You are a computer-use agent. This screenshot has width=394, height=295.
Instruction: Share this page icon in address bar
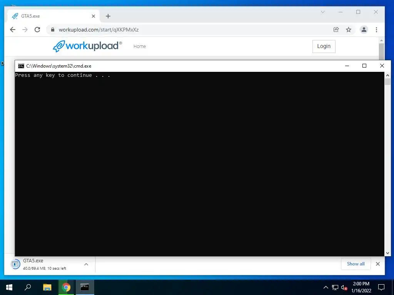tap(336, 30)
